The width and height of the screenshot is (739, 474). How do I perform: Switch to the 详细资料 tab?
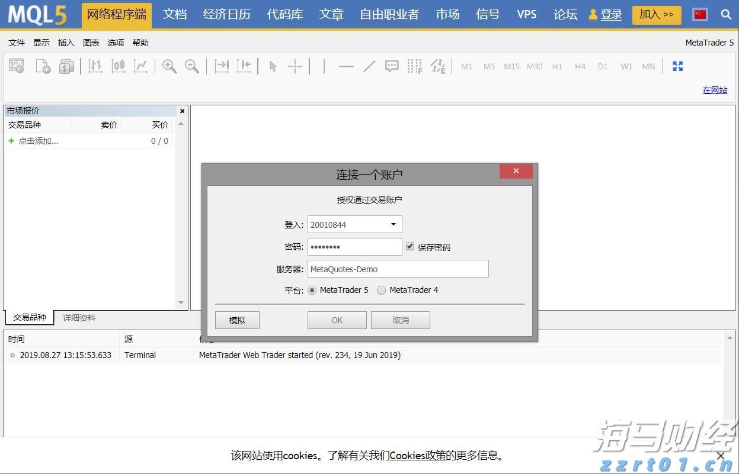pos(79,317)
